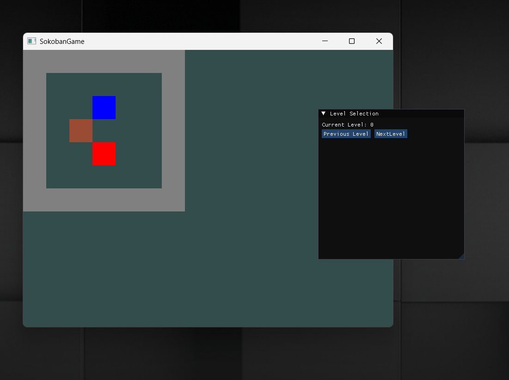
Task: Click the Level Selection panel resize grip
Action: click(461, 256)
